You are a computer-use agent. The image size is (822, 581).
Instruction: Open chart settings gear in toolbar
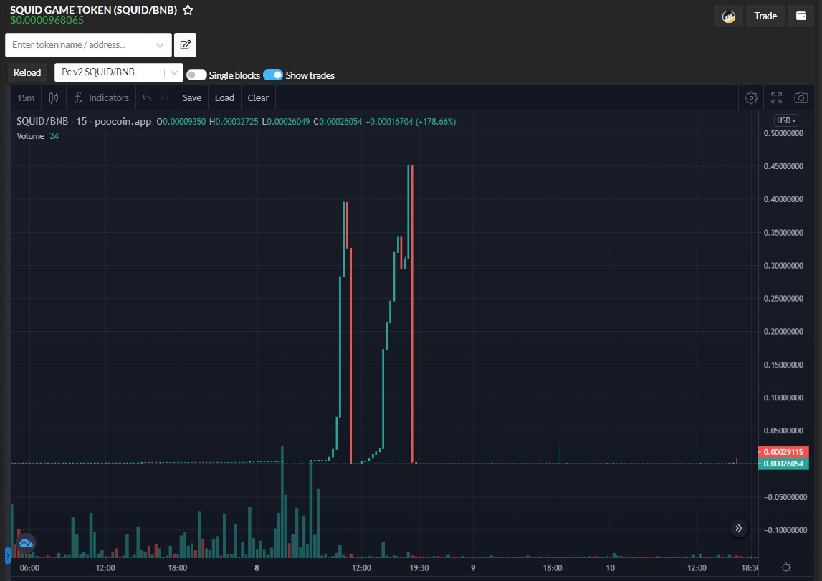(x=751, y=97)
